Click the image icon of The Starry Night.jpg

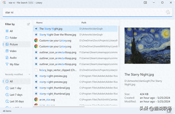(36, 29)
